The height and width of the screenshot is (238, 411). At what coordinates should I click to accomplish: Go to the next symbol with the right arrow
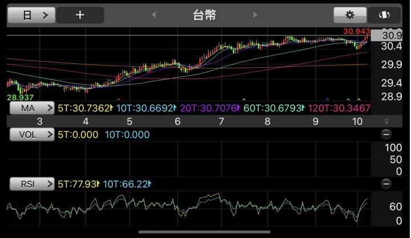(x=255, y=15)
